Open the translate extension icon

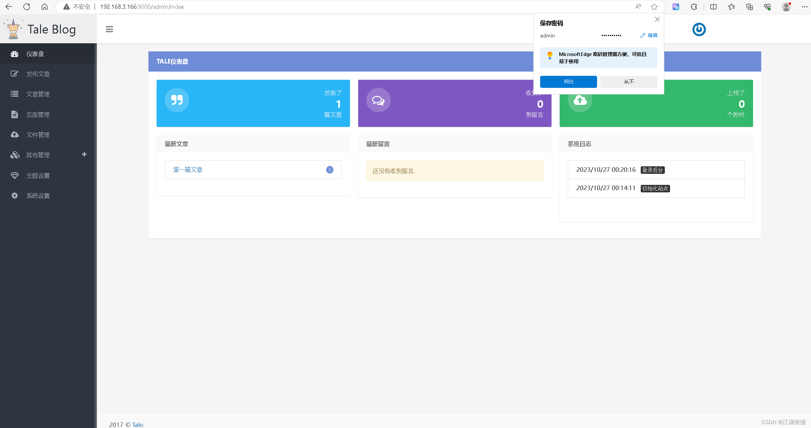(676, 7)
